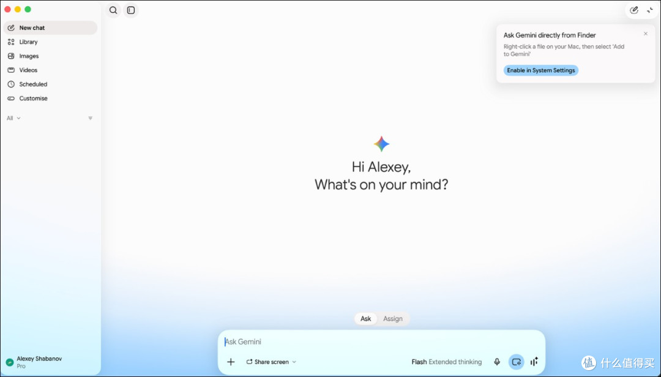The height and width of the screenshot is (377, 661).
Task: Switch to the Ask mode tab
Action: [x=366, y=319]
